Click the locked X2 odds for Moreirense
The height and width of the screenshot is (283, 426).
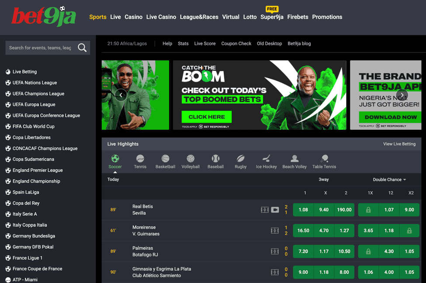tap(409, 231)
